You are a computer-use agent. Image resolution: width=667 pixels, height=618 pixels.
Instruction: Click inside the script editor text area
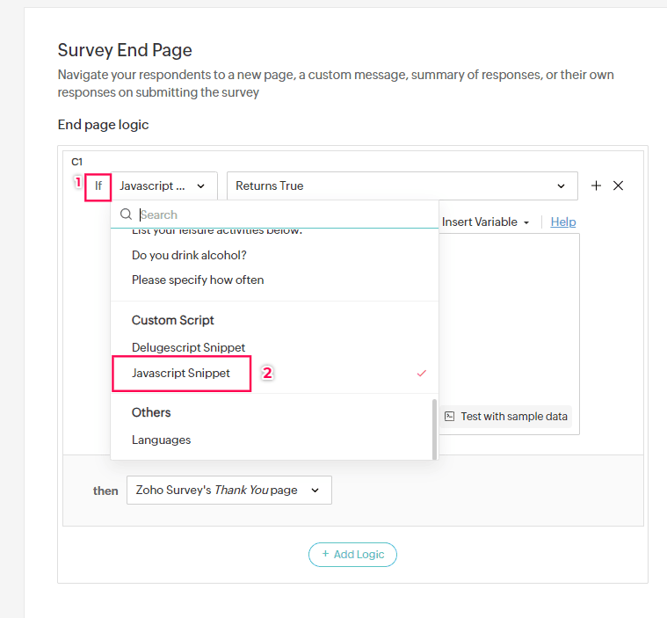(508, 316)
